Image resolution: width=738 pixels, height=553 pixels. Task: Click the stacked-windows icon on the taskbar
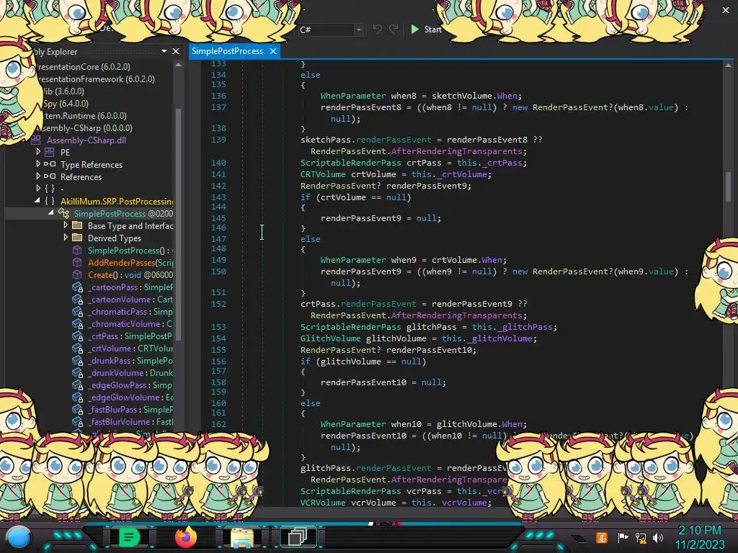click(x=298, y=536)
